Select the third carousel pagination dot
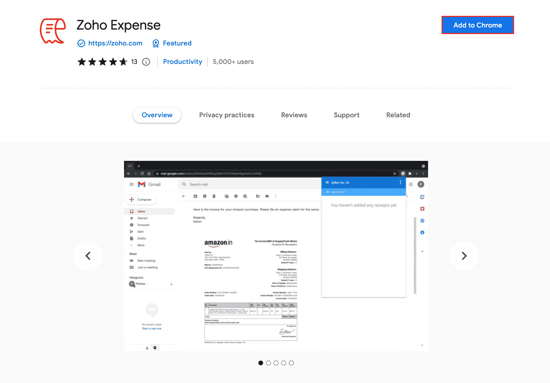 (276, 363)
